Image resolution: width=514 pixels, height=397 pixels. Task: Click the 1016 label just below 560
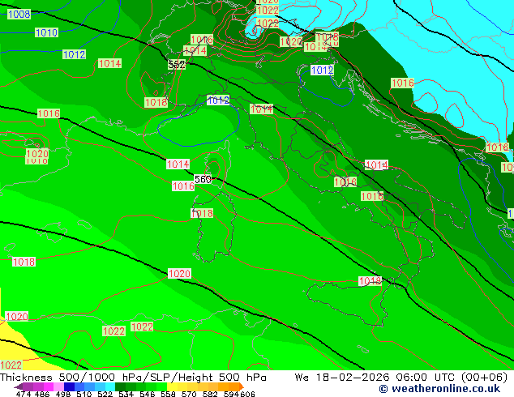[183, 186]
